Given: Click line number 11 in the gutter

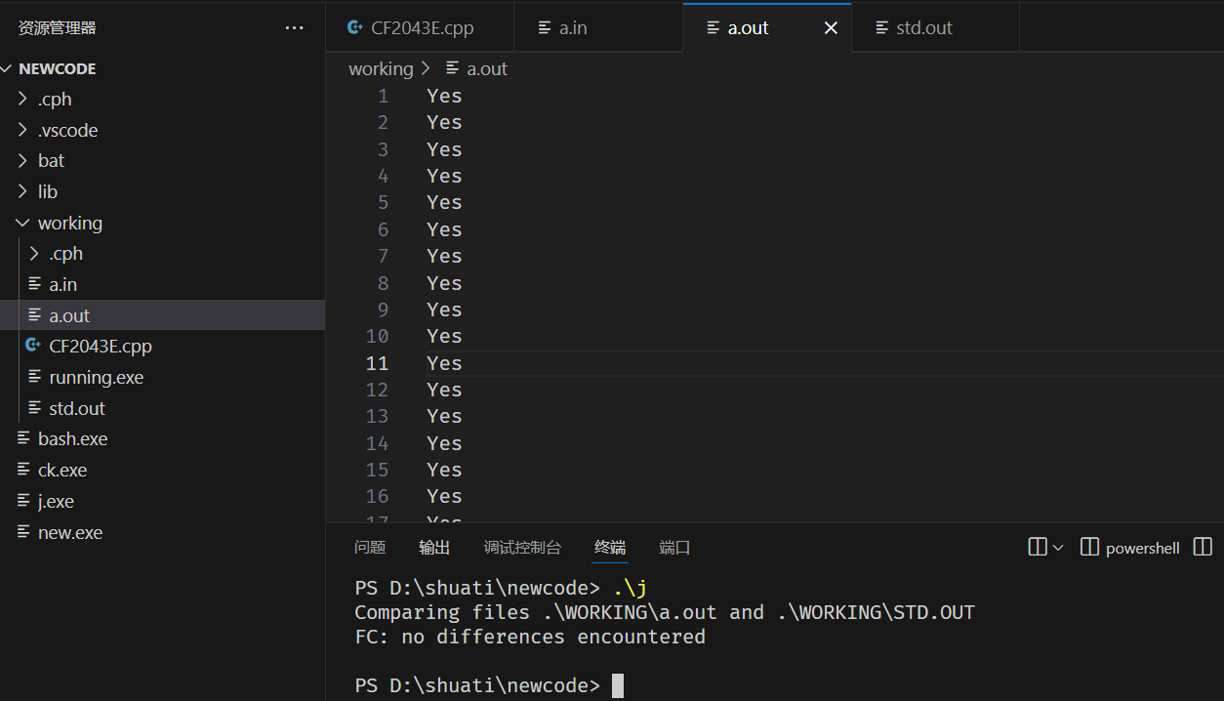Looking at the screenshot, I should coord(377,363).
